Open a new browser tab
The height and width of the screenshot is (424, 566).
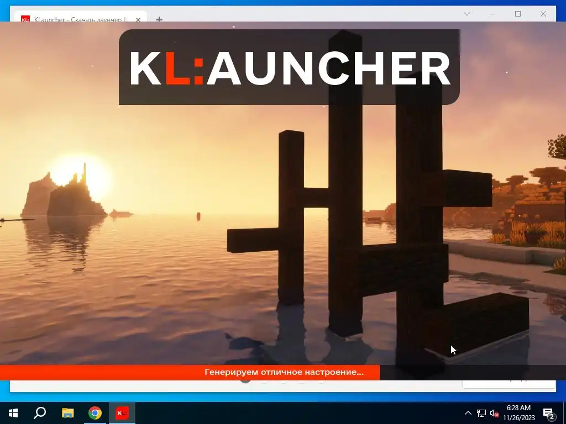tap(159, 19)
